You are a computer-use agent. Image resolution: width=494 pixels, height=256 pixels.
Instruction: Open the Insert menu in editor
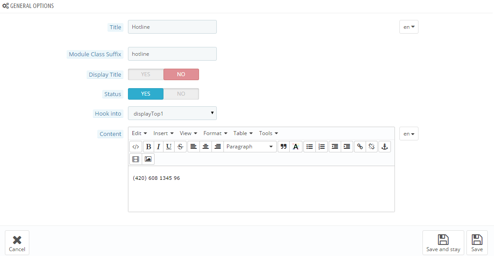tap(163, 133)
